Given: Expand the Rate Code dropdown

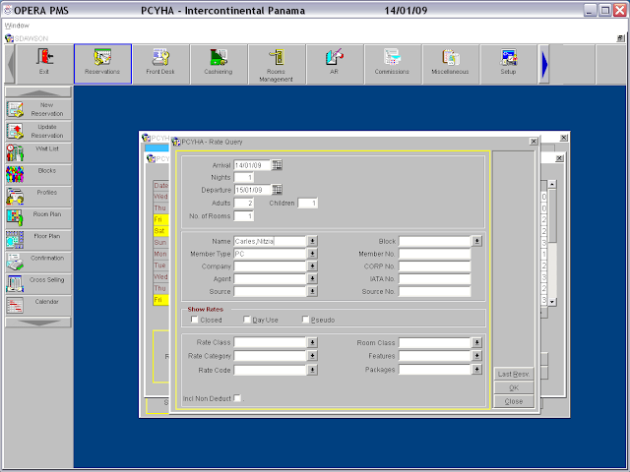Looking at the screenshot, I should coord(312,370).
